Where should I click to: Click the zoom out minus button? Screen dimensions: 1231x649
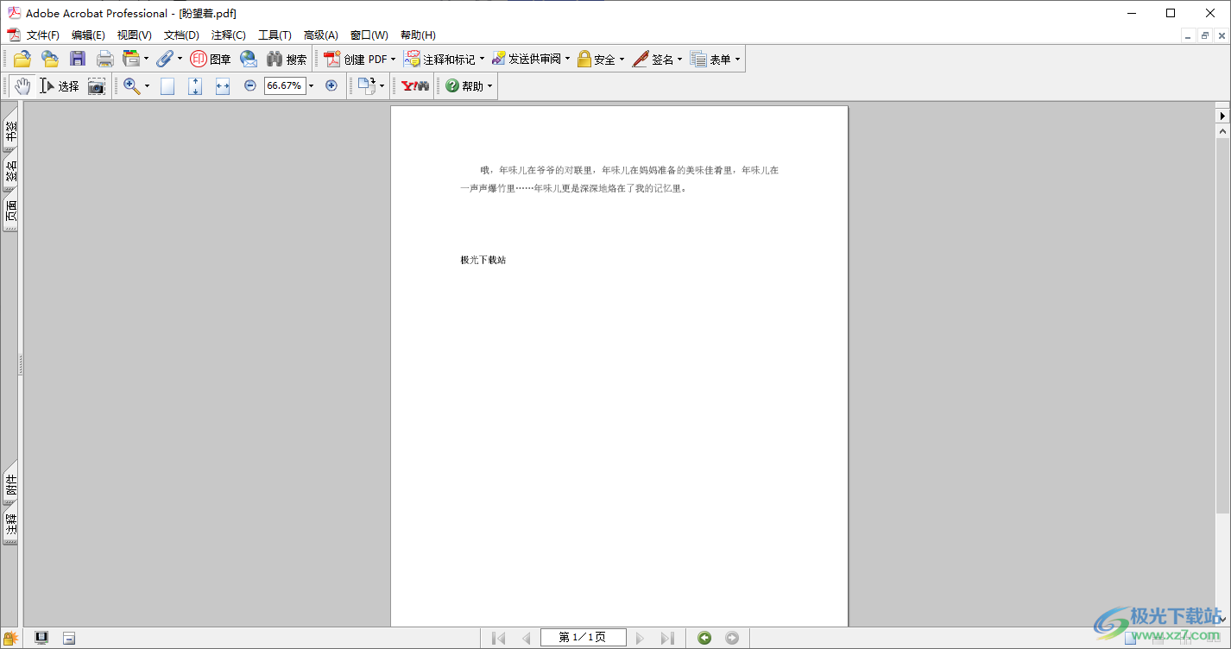tap(250, 85)
